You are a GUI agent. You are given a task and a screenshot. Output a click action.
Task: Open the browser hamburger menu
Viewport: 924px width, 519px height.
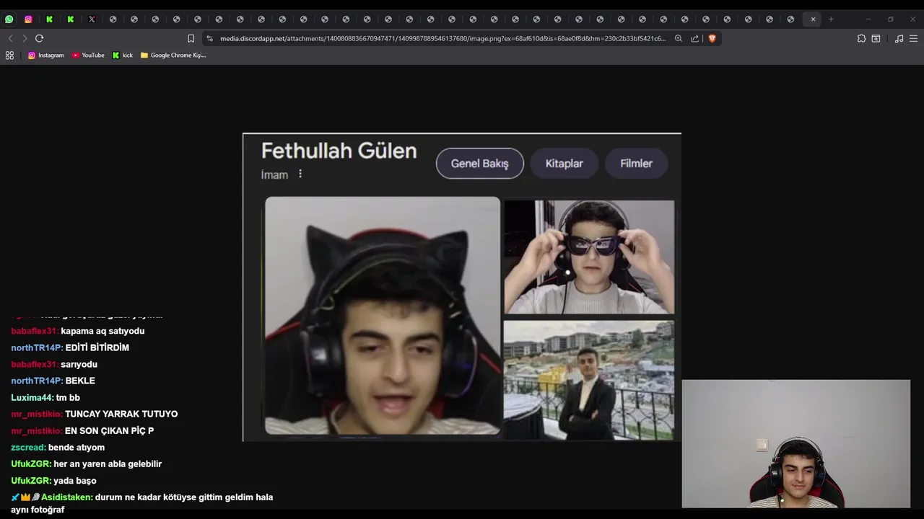[x=914, y=38]
